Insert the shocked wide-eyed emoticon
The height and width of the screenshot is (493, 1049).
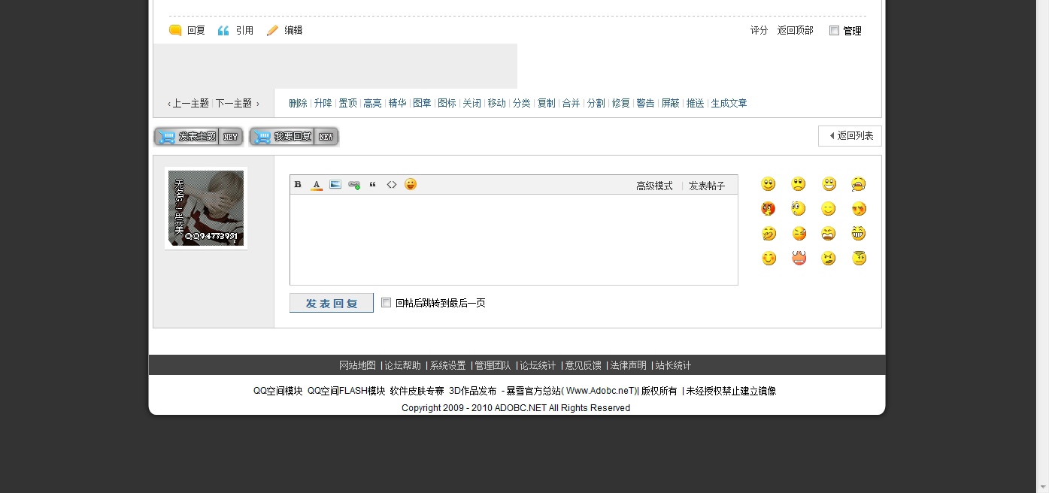click(799, 209)
